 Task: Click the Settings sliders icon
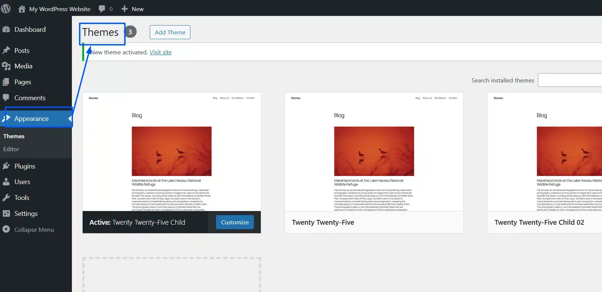click(x=6, y=213)
